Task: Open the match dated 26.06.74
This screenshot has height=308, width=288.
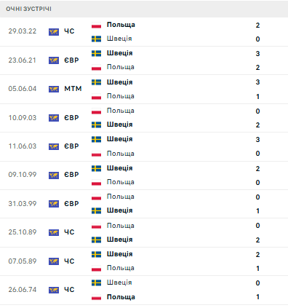Action: [x=144, y=290]
